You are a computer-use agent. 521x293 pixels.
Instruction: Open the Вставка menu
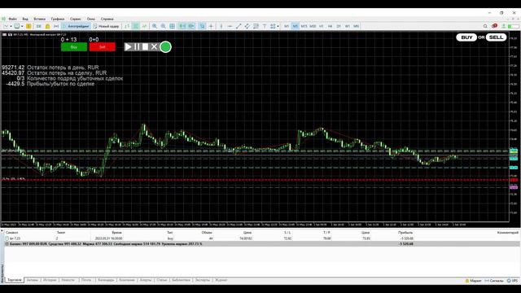40,19
